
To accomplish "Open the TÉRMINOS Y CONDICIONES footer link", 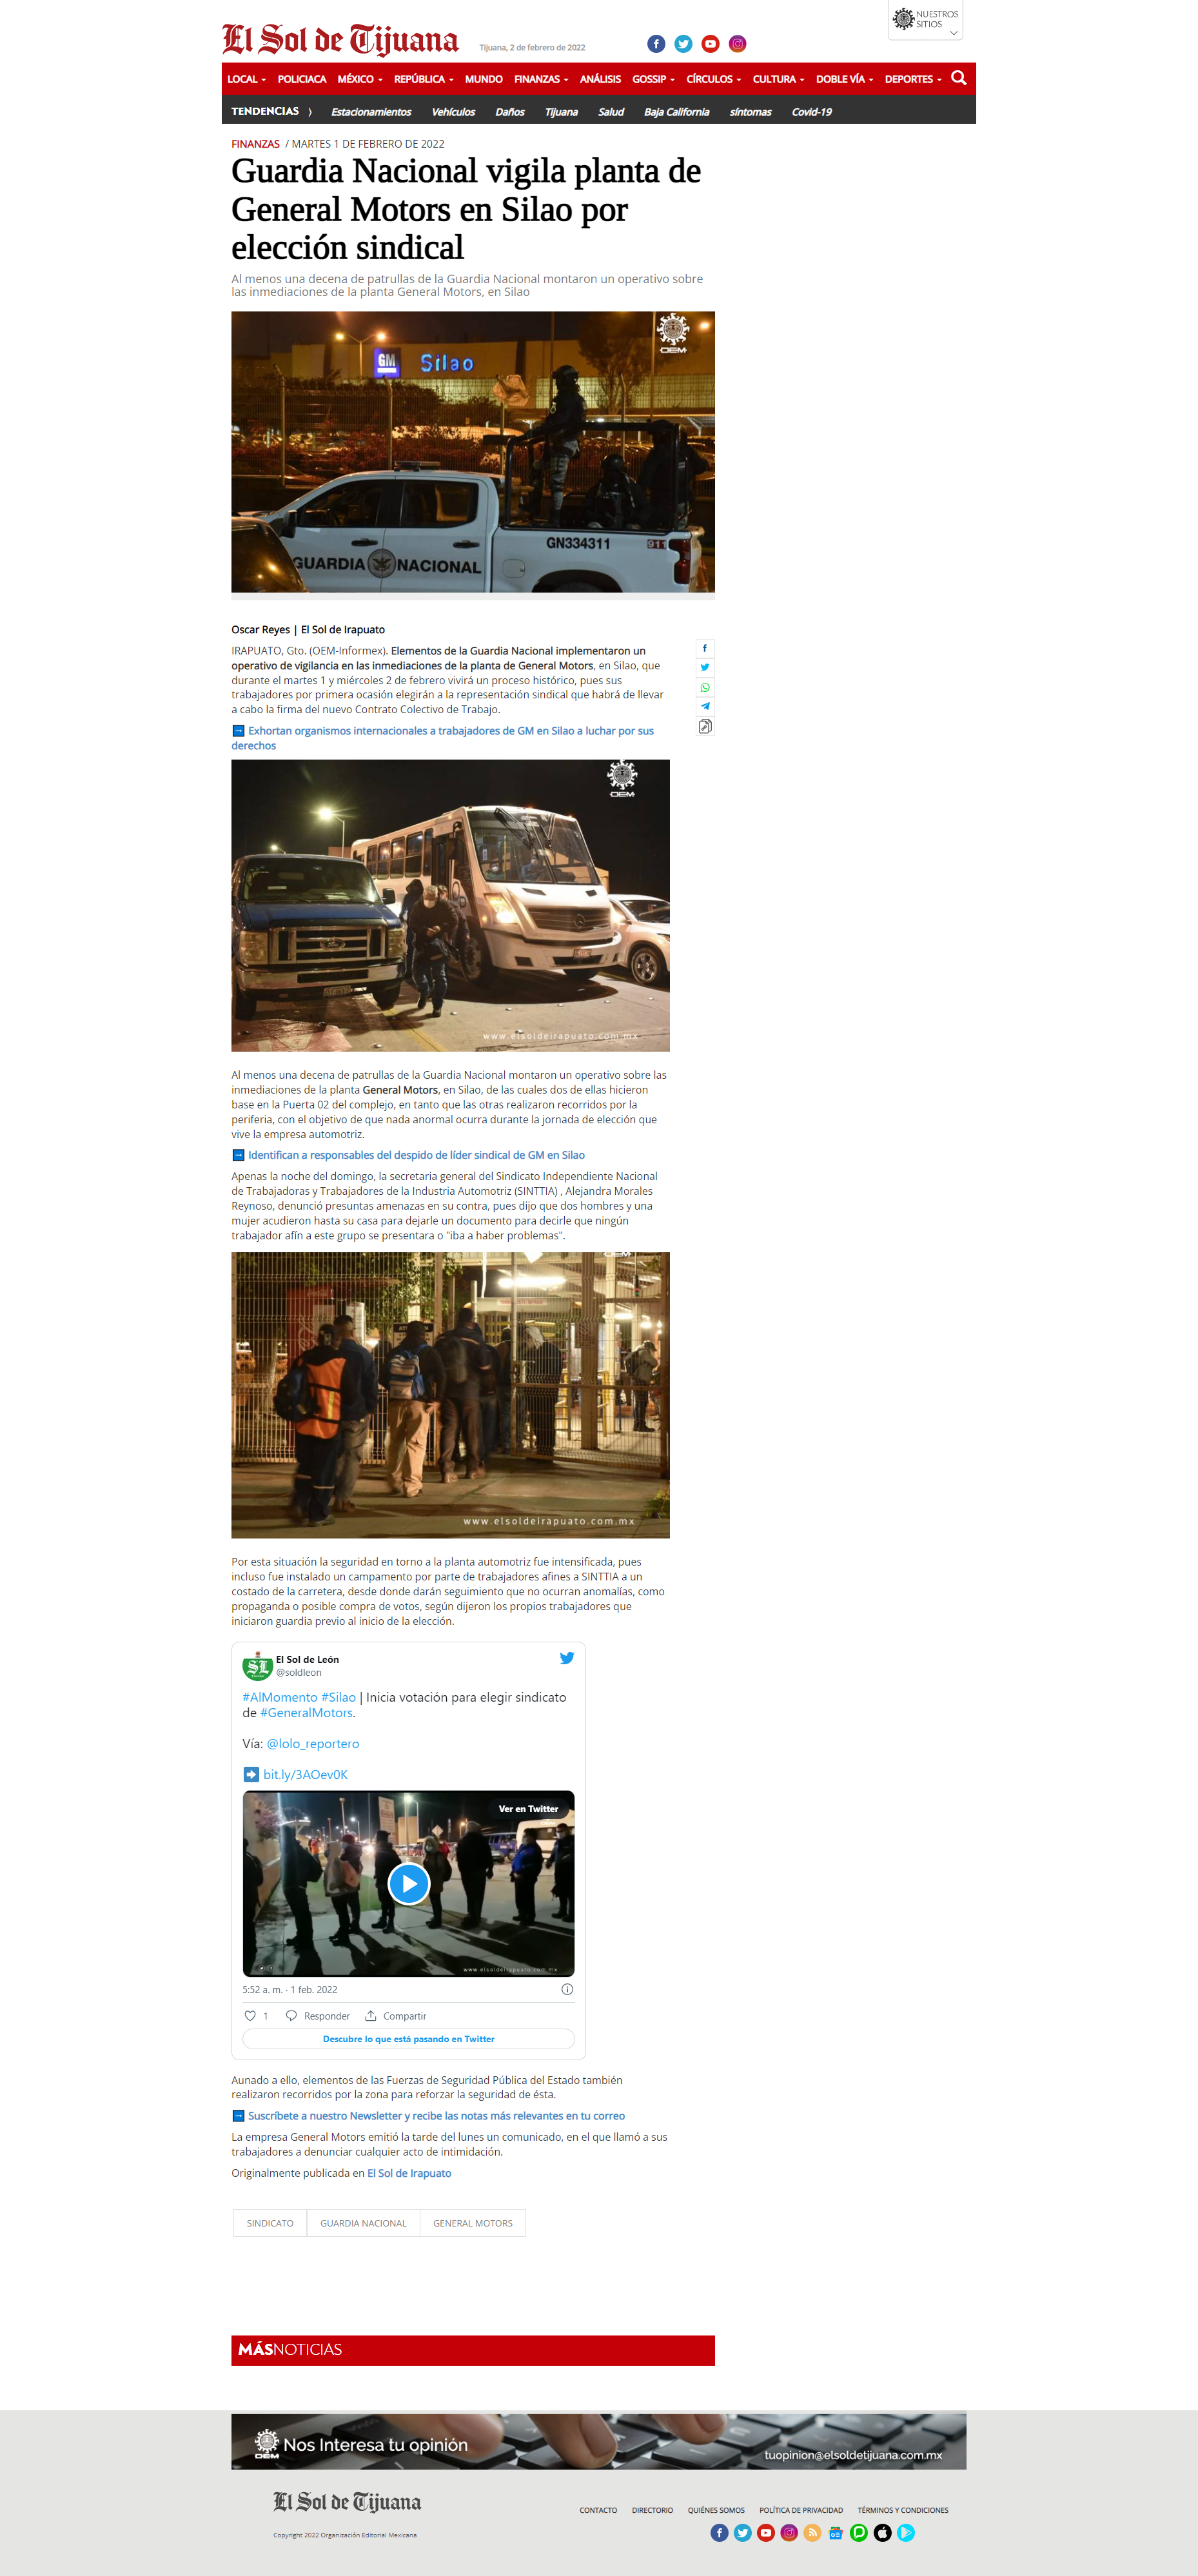I will click(903, 2510).
